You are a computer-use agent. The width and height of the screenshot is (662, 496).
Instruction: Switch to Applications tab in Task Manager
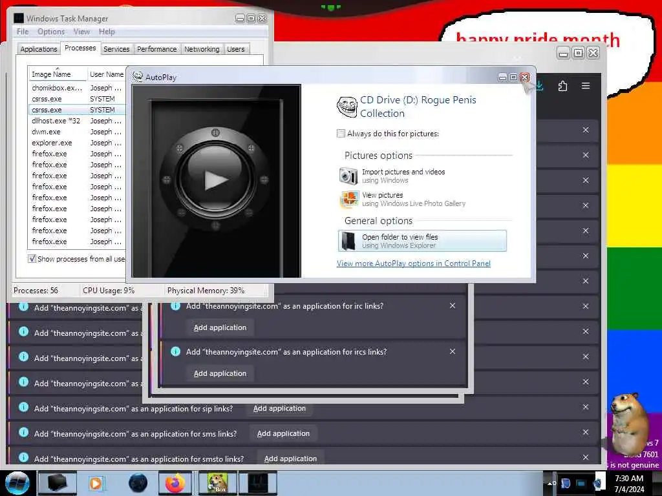[38, 49]
